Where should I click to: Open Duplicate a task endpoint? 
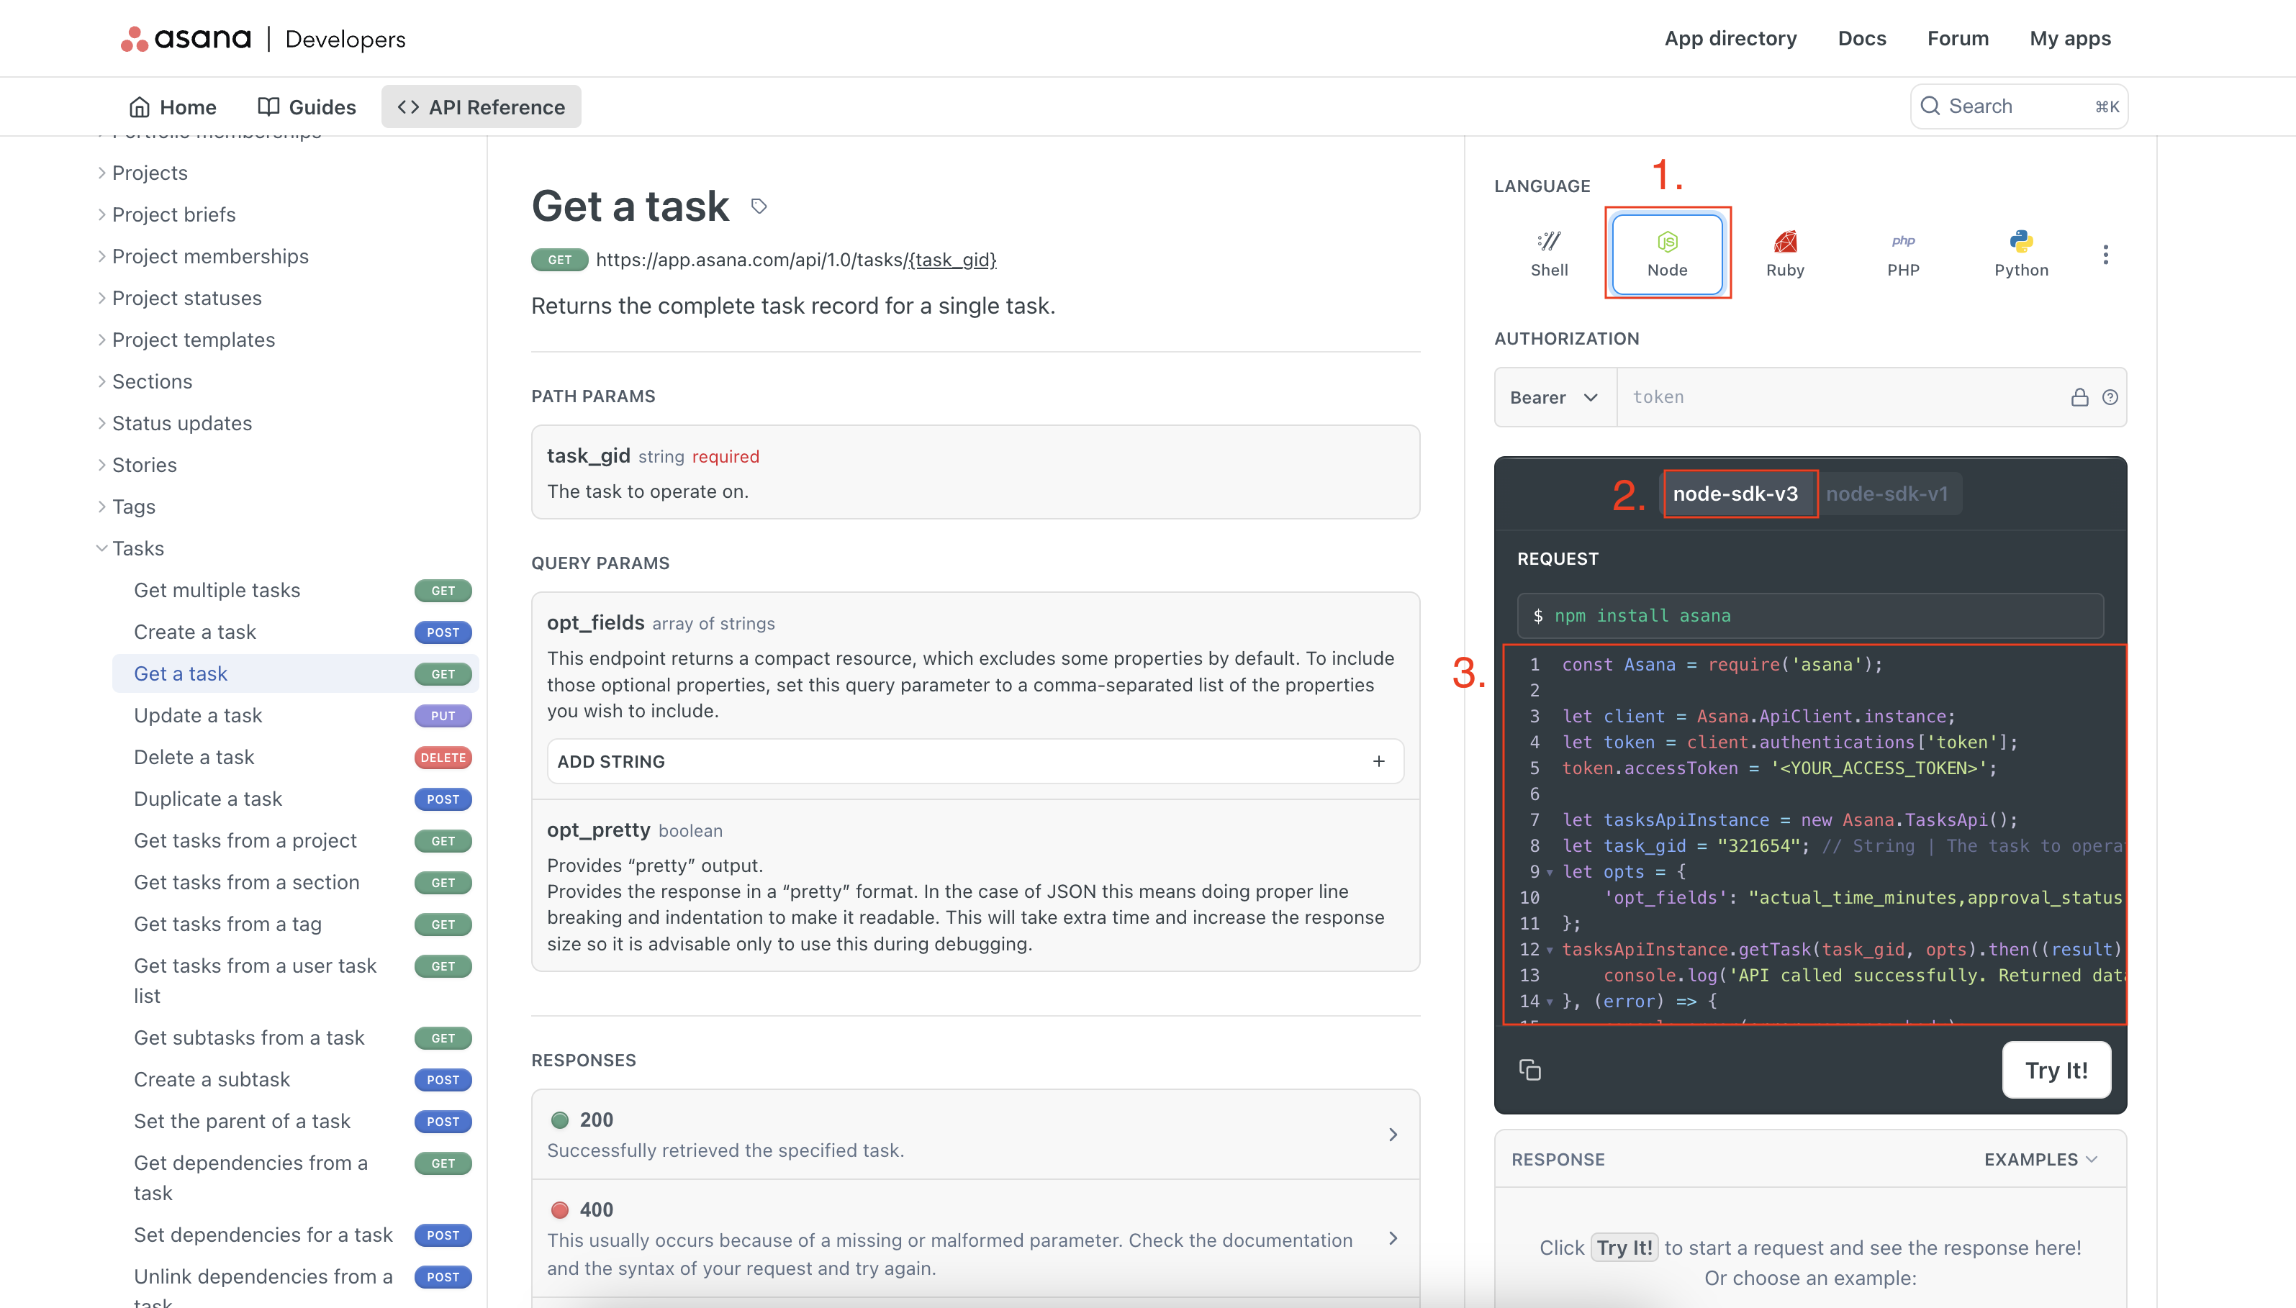tap(296, 799)
